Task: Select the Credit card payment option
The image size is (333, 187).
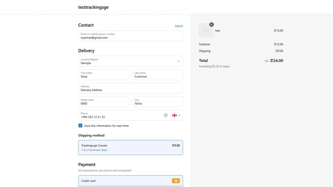Action: tap(131, 181)
